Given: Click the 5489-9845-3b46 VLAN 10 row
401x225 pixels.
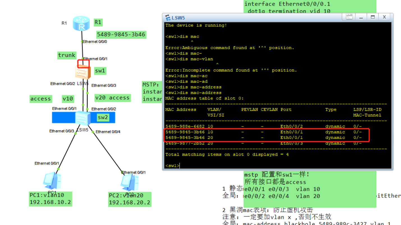Looking at the screenshot, I should [x=263, y=132].
